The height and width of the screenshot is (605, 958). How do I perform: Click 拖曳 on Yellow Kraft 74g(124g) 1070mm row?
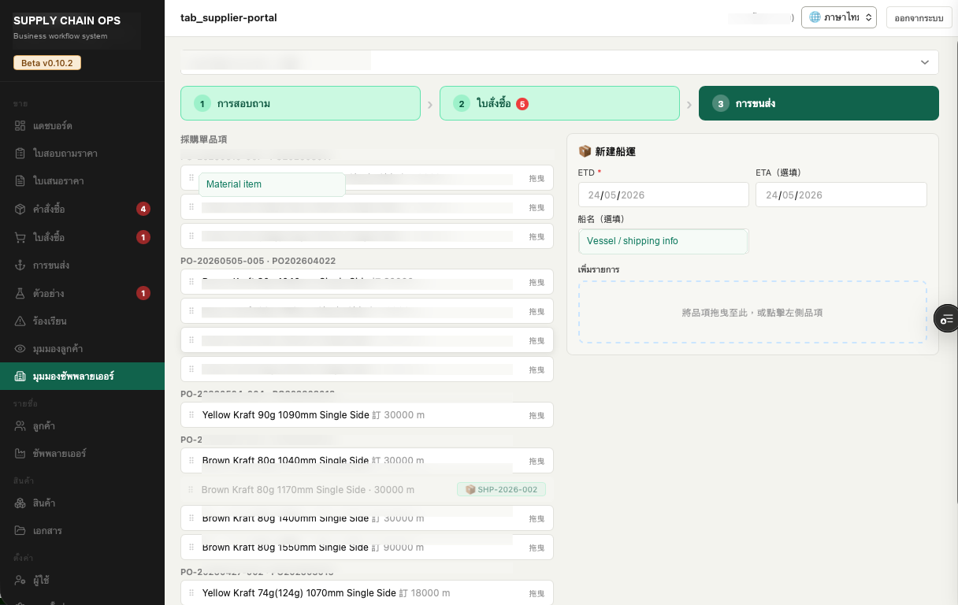click(537, 593)
